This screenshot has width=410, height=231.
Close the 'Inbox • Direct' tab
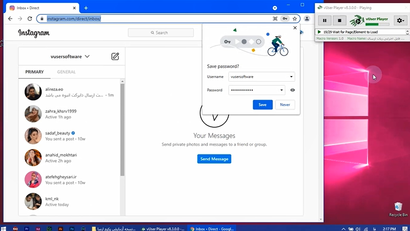(74, 8)
